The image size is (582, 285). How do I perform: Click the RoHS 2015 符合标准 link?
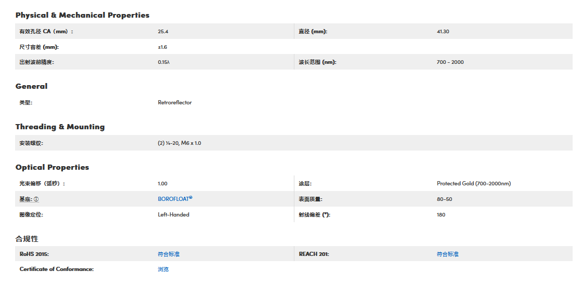169,254
